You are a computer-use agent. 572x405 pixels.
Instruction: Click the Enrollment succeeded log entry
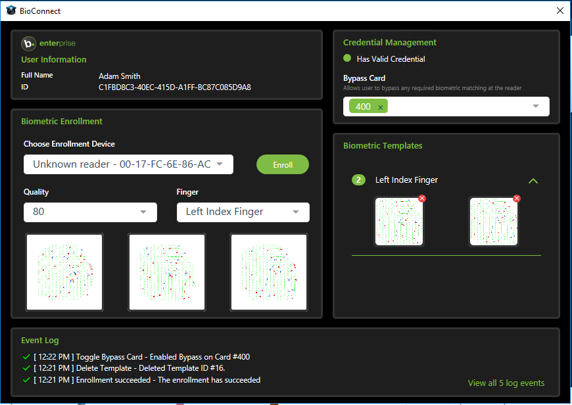(147, 380)
